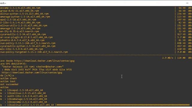Select the ools-libs-3.3.8-4.el7.x86_64.rpm line
The height and width of the screenshot is (108, 192).
22,49
